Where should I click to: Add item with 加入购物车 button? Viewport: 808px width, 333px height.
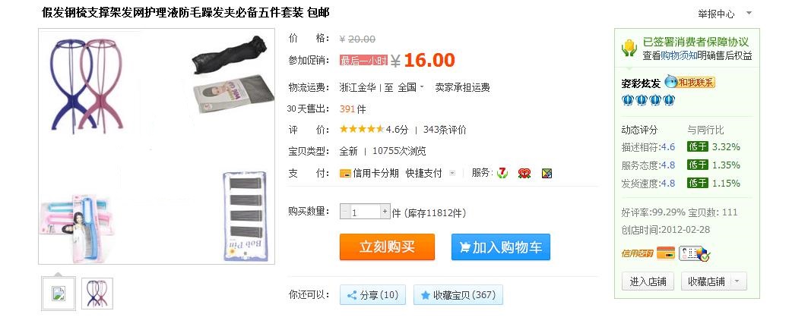(501, 247)
